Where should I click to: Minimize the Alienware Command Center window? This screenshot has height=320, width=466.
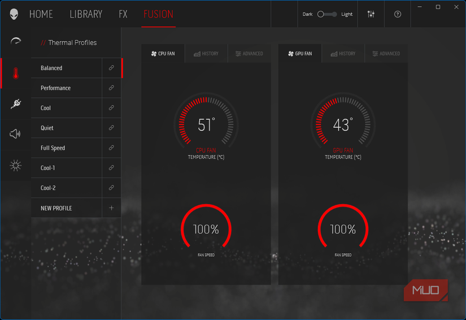pyautogui.click(x=420, y=7)
